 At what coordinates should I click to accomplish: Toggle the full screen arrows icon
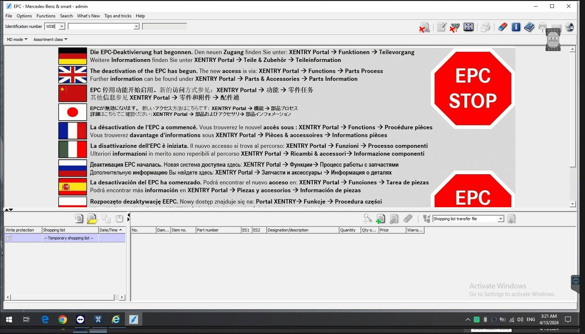468,27
